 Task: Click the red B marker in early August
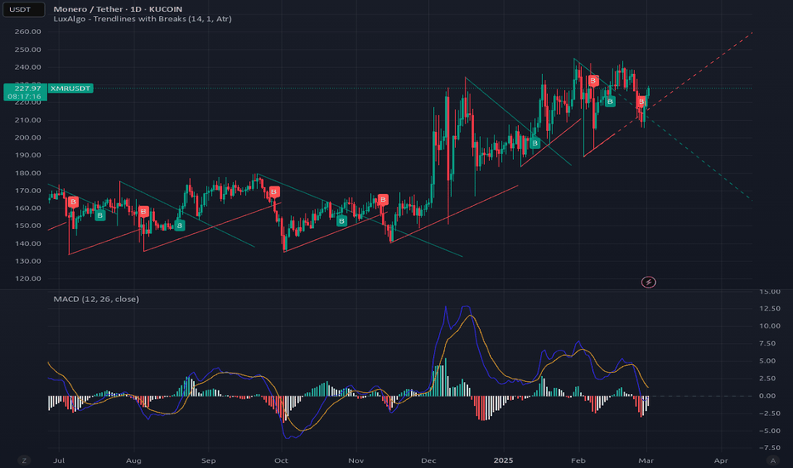pos(143,211)
